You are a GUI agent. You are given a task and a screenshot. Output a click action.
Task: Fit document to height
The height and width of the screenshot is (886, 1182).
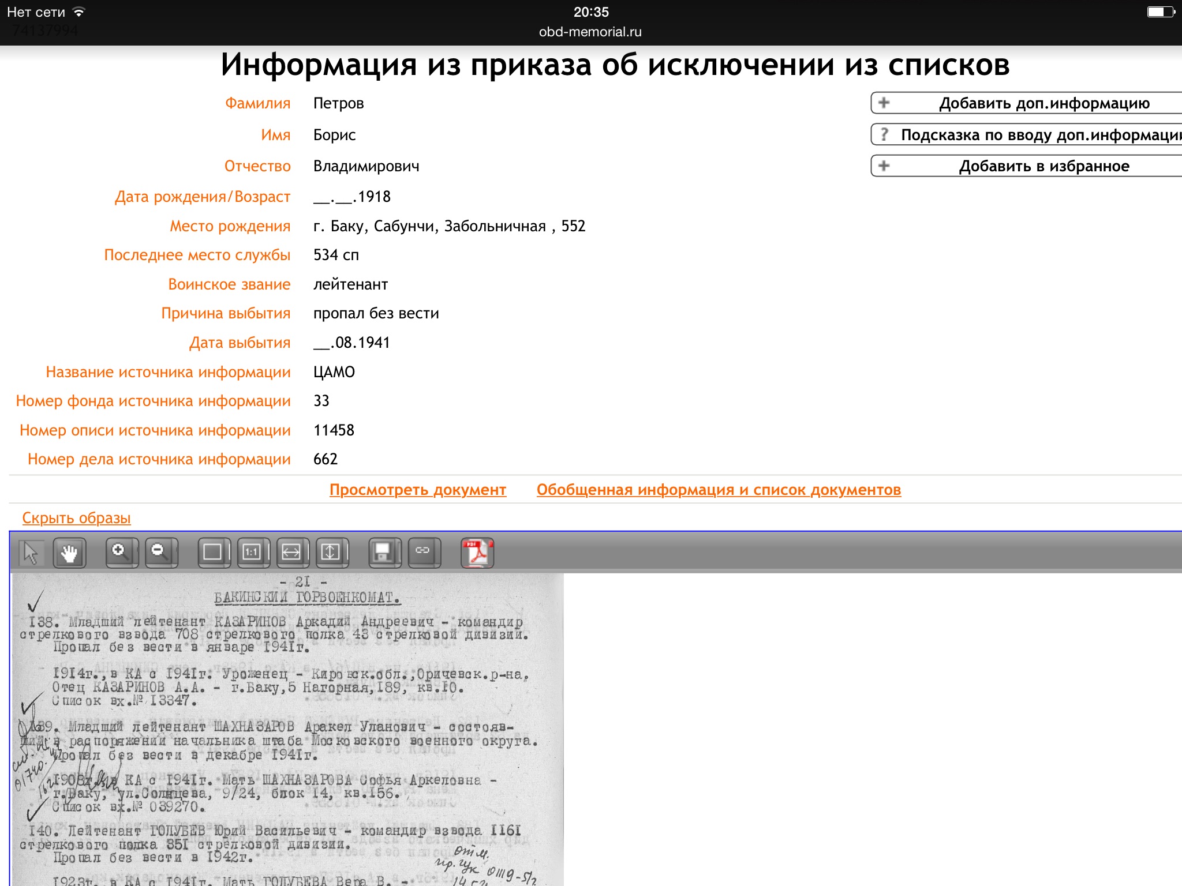click(x=331, y=553)
